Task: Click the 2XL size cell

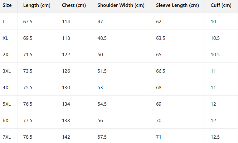Action: coord(7,55)
